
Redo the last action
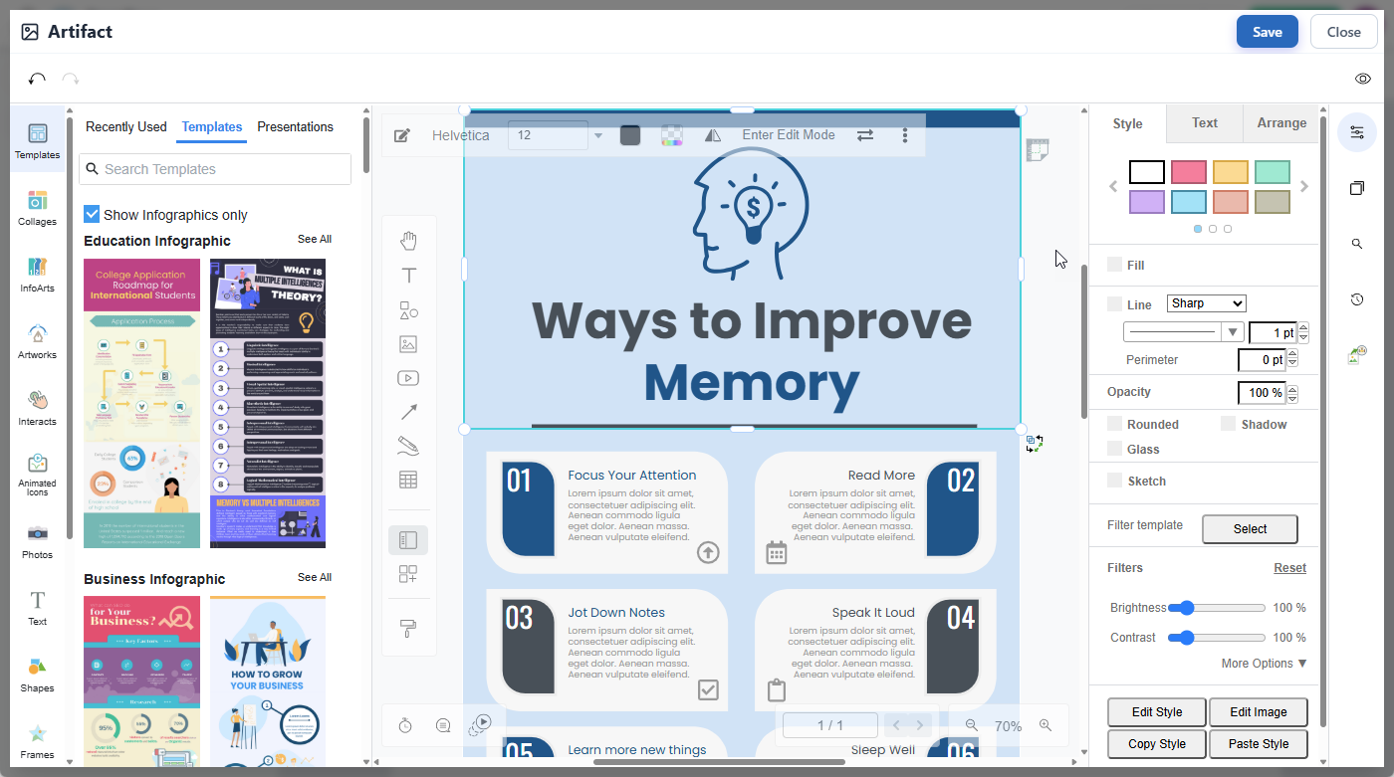click(x=71, y=79)
